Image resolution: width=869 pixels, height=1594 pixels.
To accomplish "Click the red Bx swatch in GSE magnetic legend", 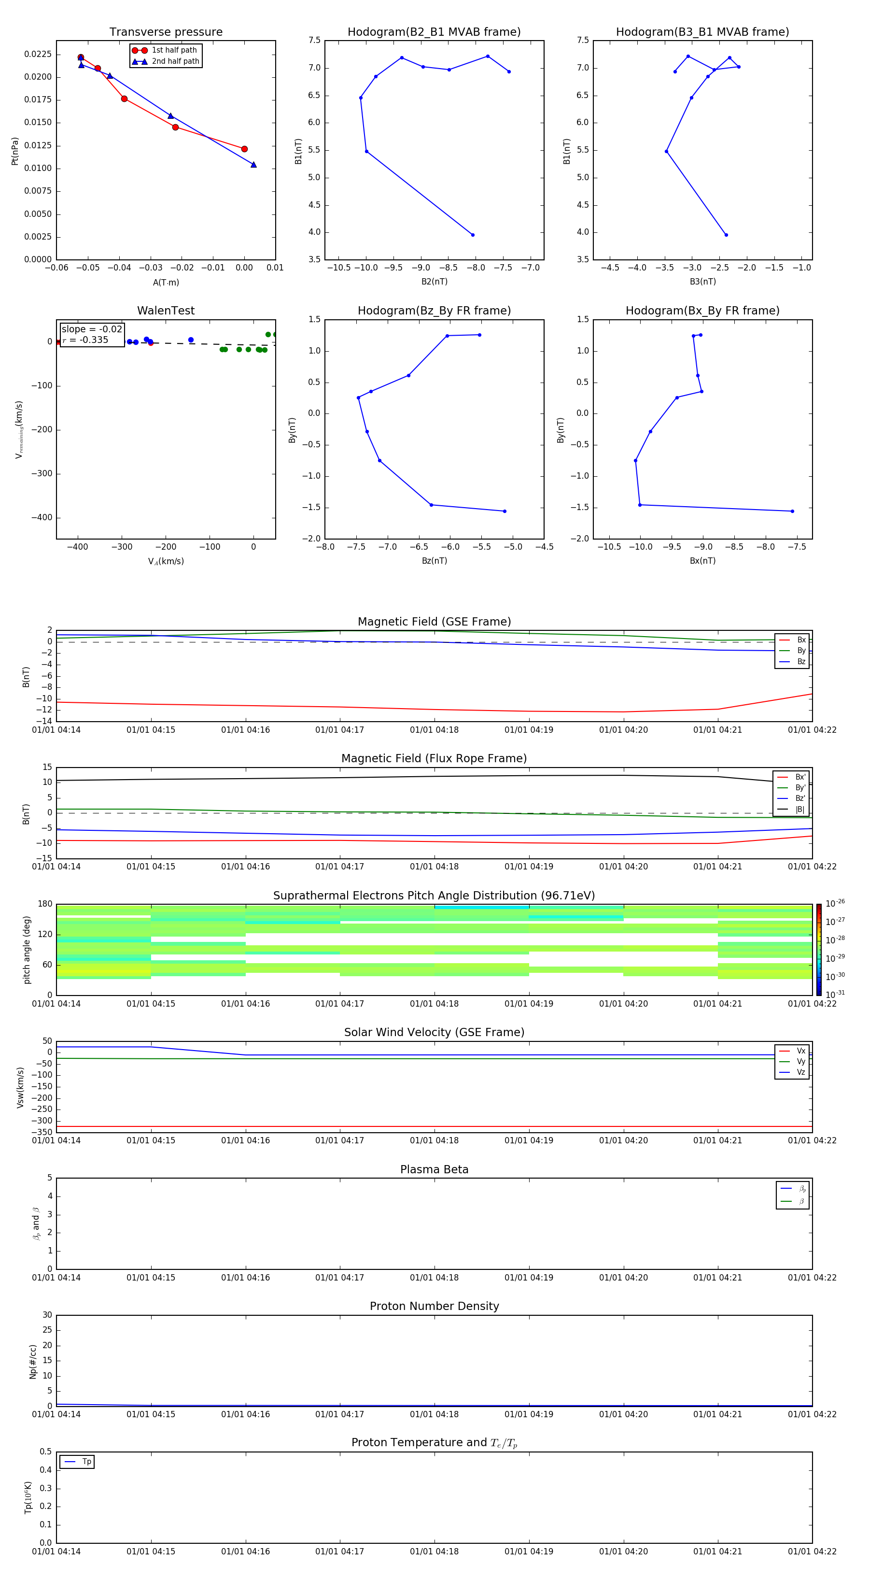I will click(784, 640).
